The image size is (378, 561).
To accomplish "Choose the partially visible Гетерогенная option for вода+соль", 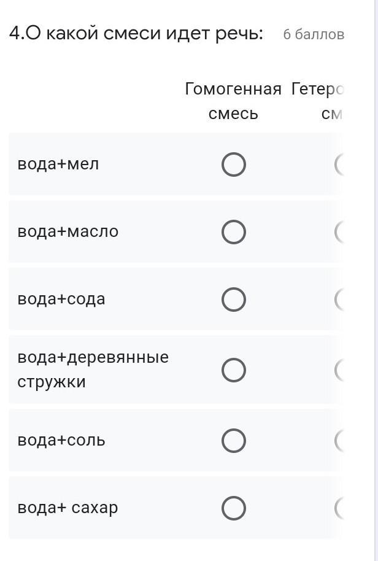I will coord(339,440).
